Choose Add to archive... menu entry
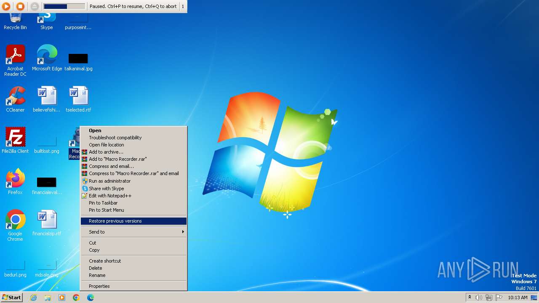This screenshot has width=539, height=303. (x=133, y=152)
